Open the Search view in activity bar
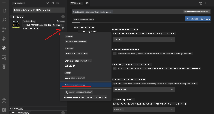Image resolution: width=214 pixels, height=114 pixels. 4,20
